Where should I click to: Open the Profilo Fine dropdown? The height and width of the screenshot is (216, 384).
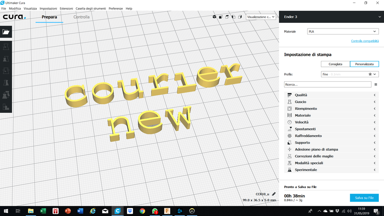[350, 74]
